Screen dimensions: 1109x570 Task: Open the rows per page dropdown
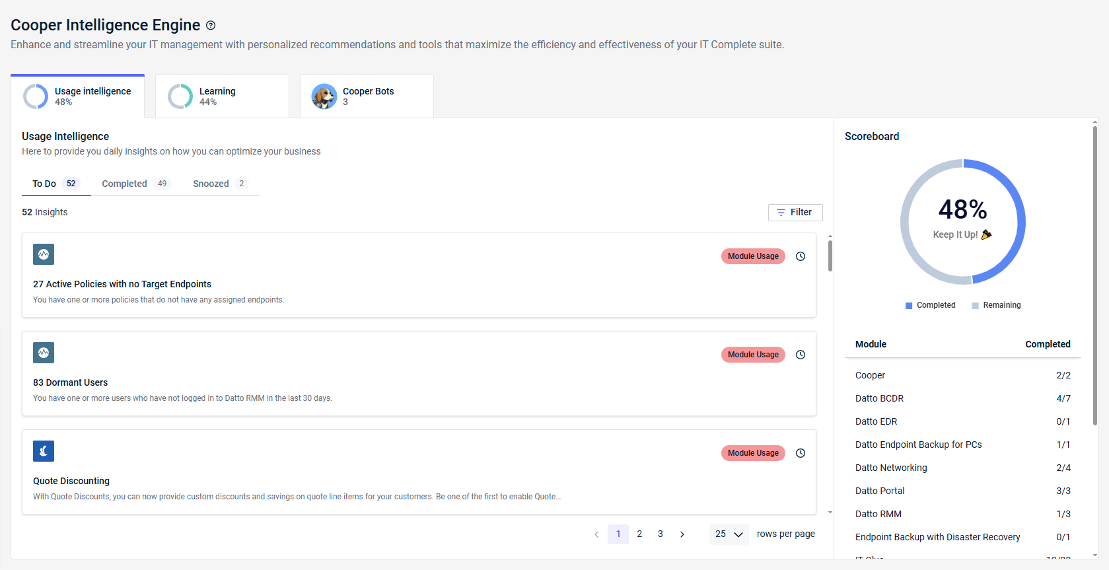[729, 534]
